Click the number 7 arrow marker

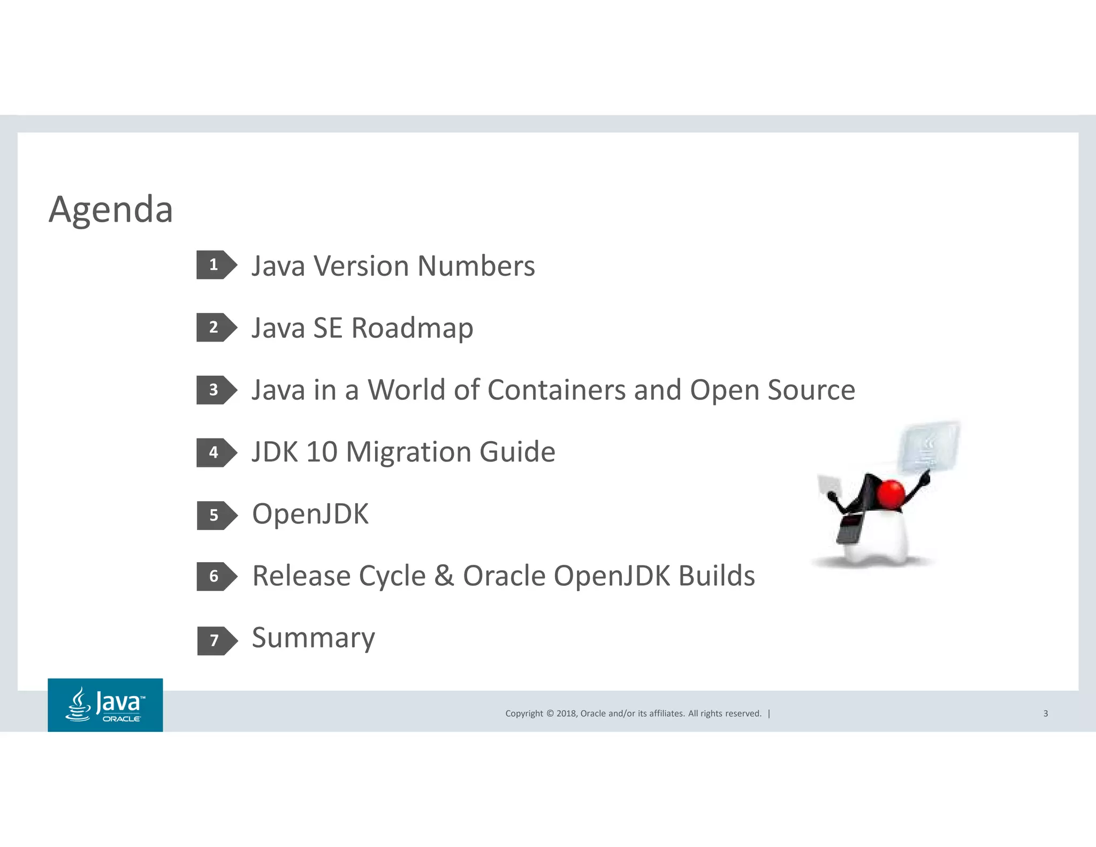point(216,640)
